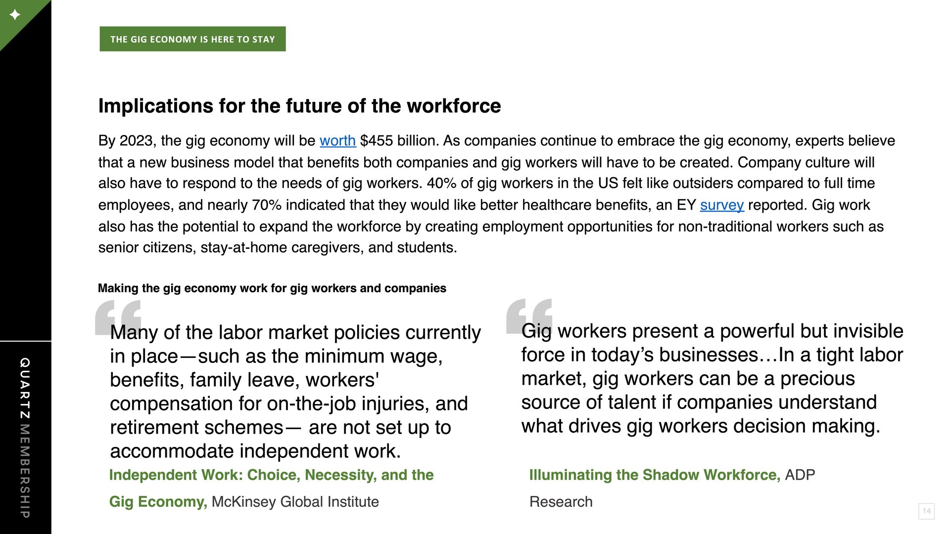Click the page number 14 box
The height and width of the screenshot is (534, 950).
coord(926,511)
